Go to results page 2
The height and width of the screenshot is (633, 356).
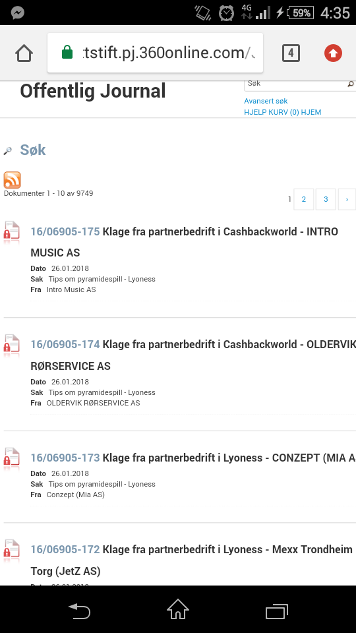pos(303,199)
